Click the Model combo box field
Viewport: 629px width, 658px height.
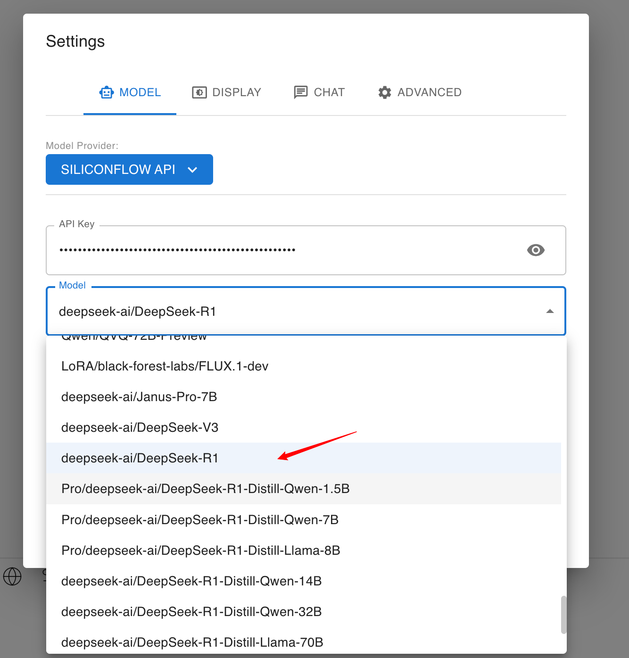click(x=306, y=311)
